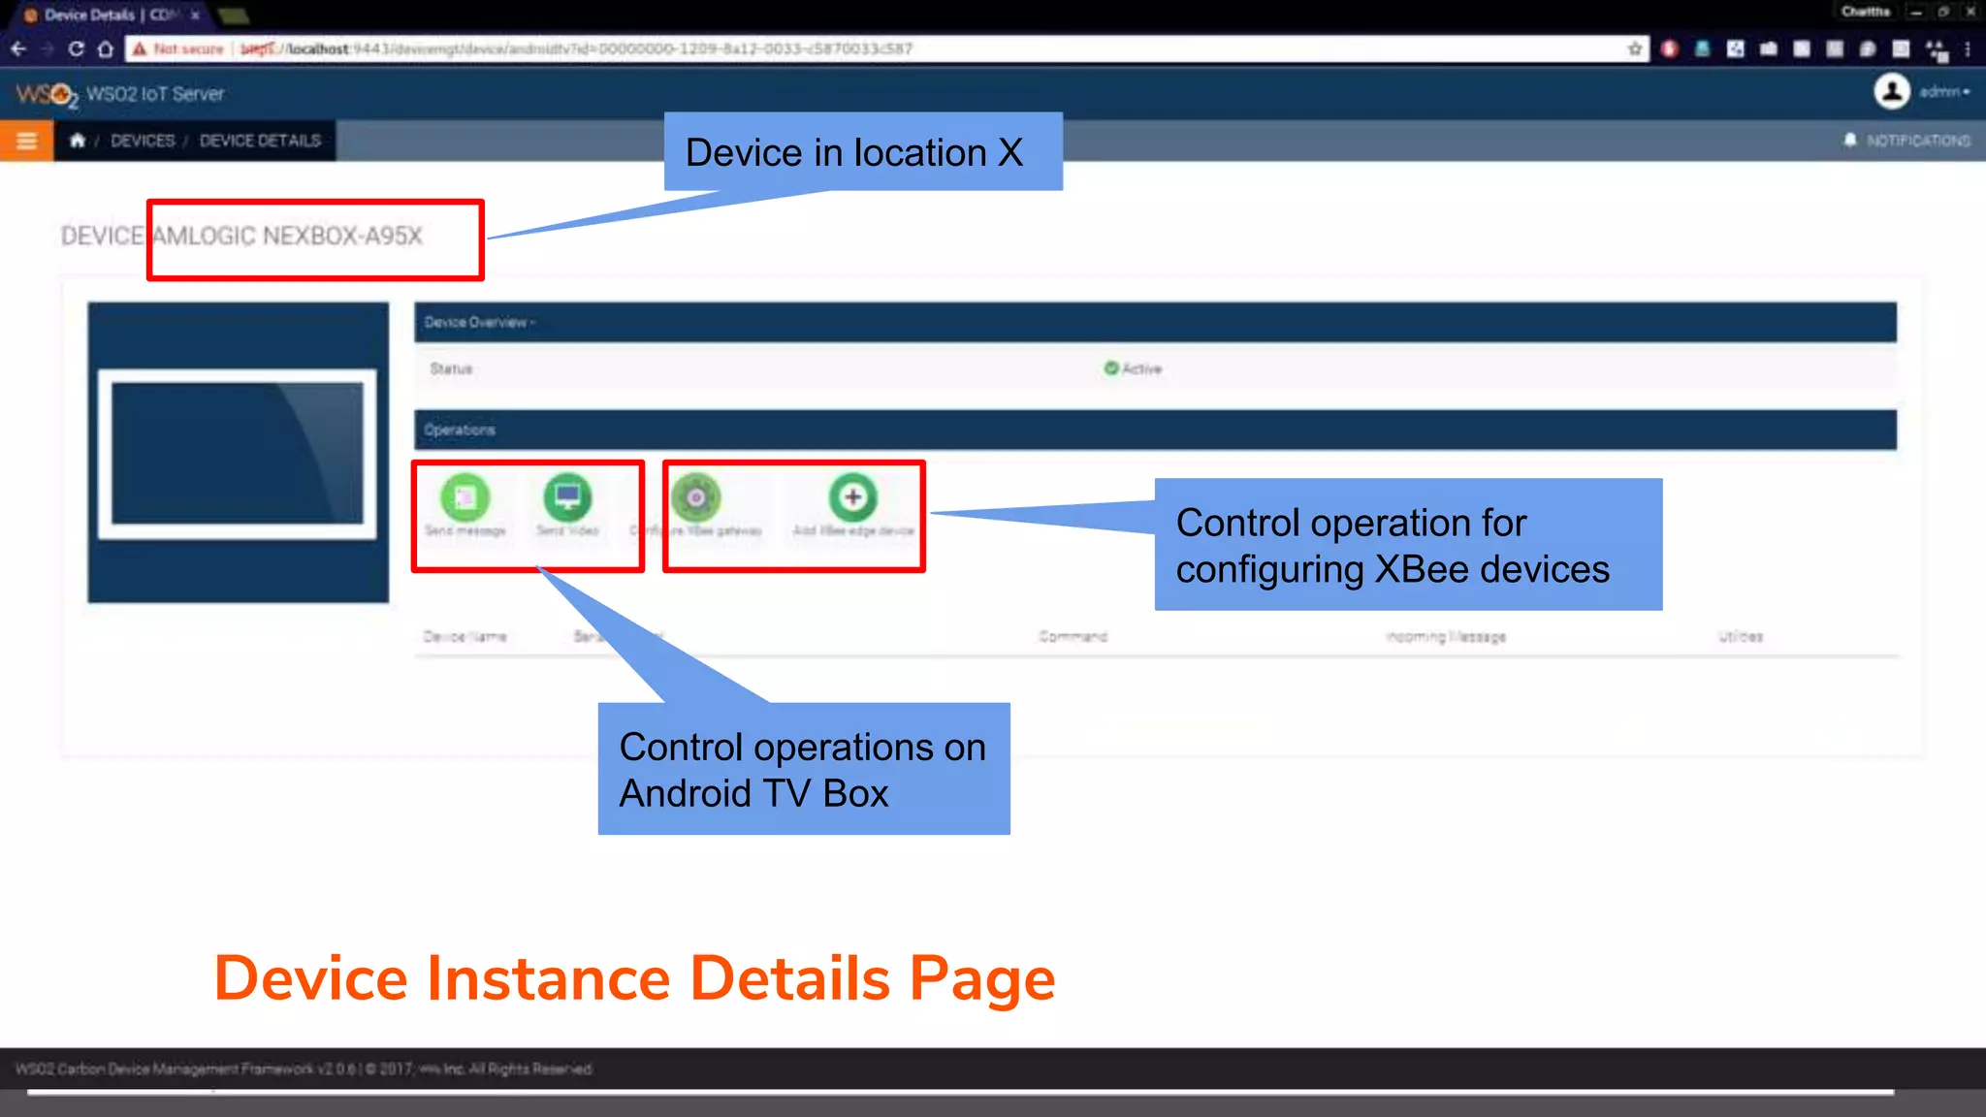Click the WSO2 logo
1986x1117 pixels.
pos(46,95)
